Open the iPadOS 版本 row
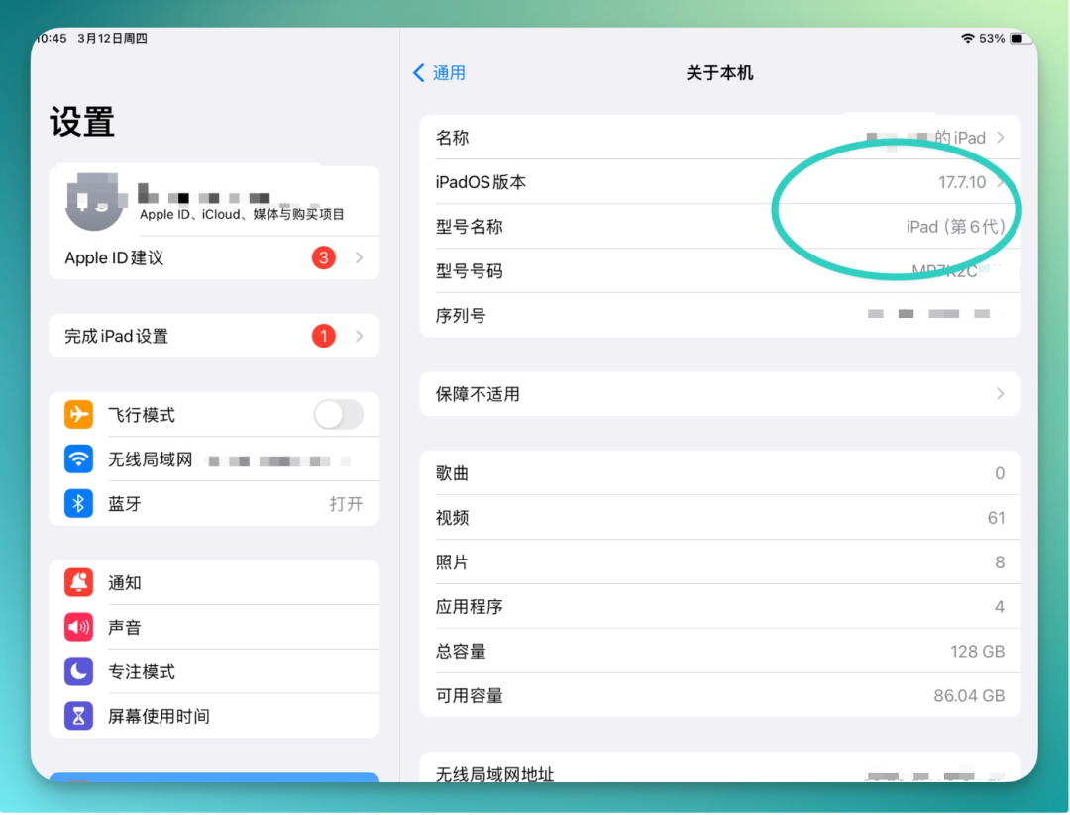Viewport: 1070px width, 815px height. point(720,182)
